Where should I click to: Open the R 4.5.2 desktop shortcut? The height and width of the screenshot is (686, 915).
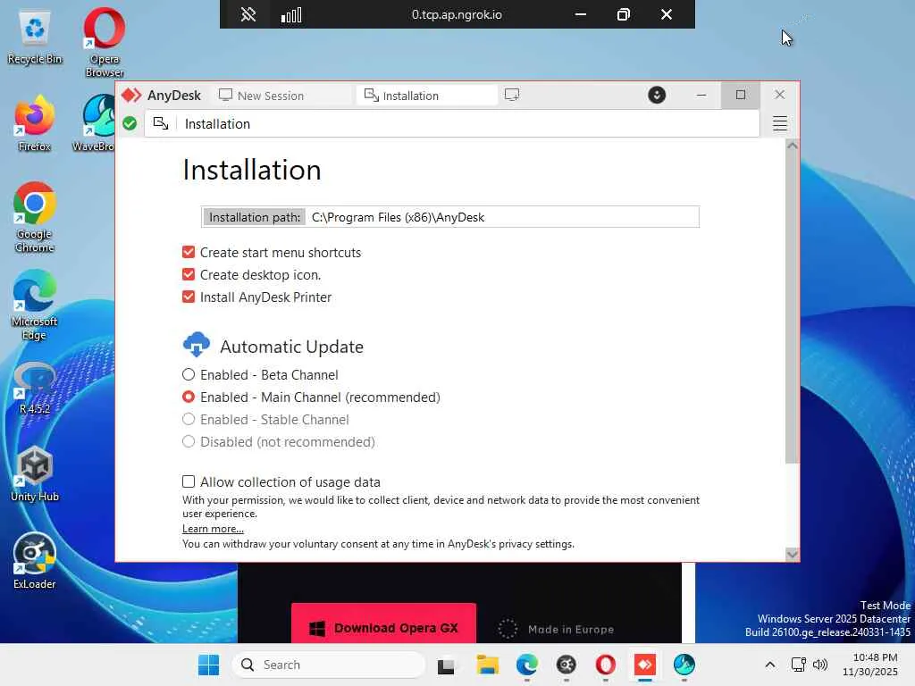click(x=35, y=388)
